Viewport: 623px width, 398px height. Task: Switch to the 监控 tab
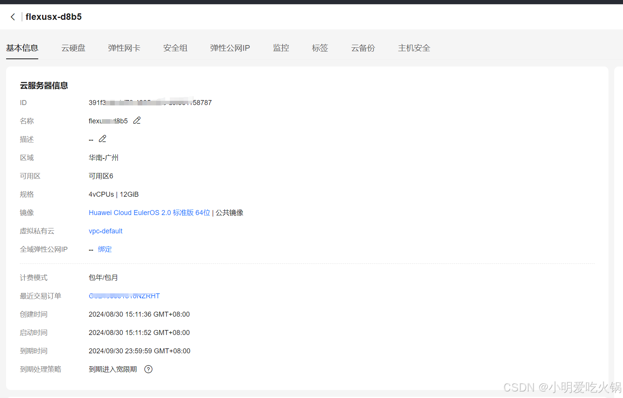[x=281, y=48]
